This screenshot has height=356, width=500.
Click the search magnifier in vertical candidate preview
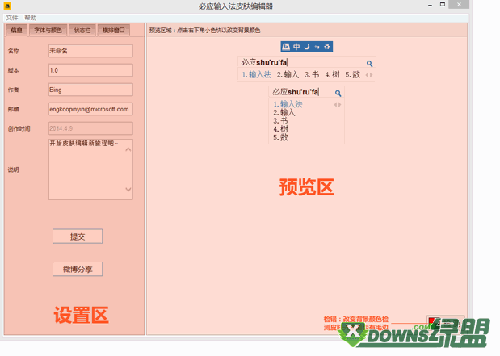tap(338, 93)
